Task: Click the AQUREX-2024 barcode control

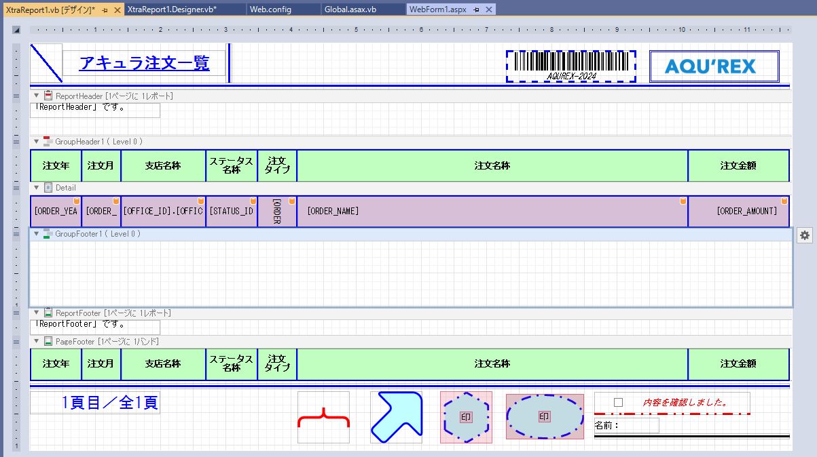Action: pyautogui.click(x=570, y=66)
